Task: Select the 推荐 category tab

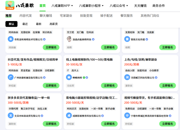Action: tap(9, 16)
